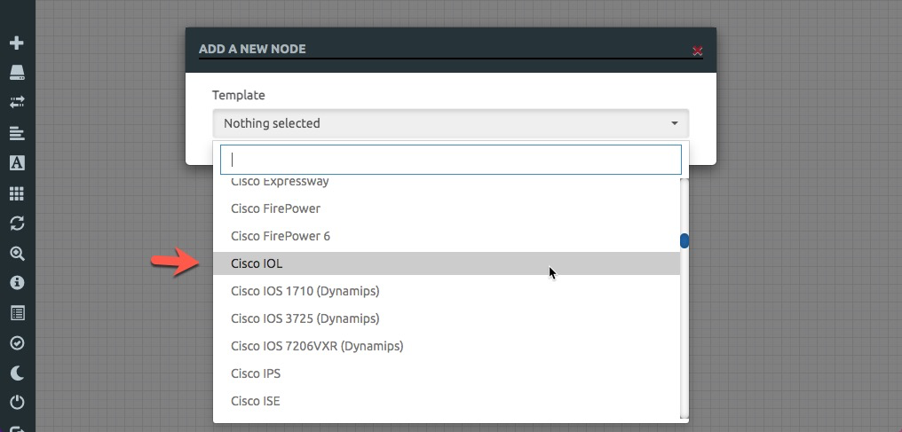Viewport: 902px width, 432px height.
Task: Click the checkmark circle icon in sidebar
Action: (17, 343)
